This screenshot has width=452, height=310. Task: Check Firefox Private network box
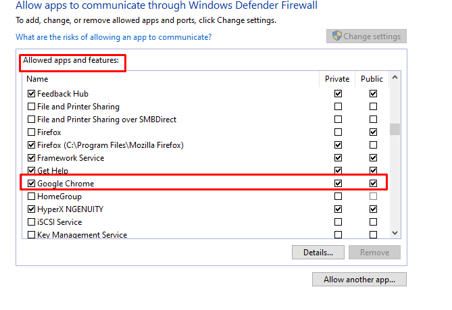point(338,132)
